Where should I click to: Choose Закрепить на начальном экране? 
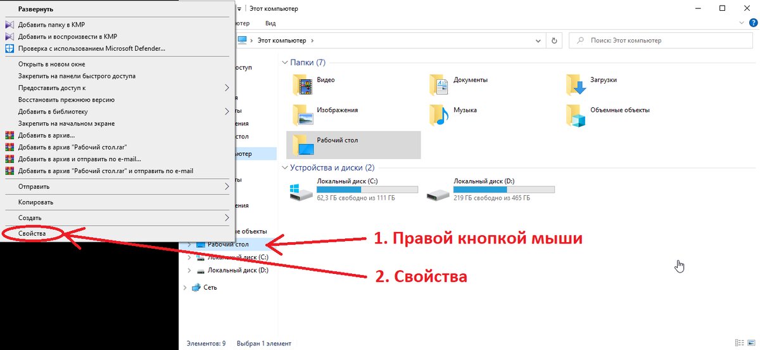coord(66,124)
